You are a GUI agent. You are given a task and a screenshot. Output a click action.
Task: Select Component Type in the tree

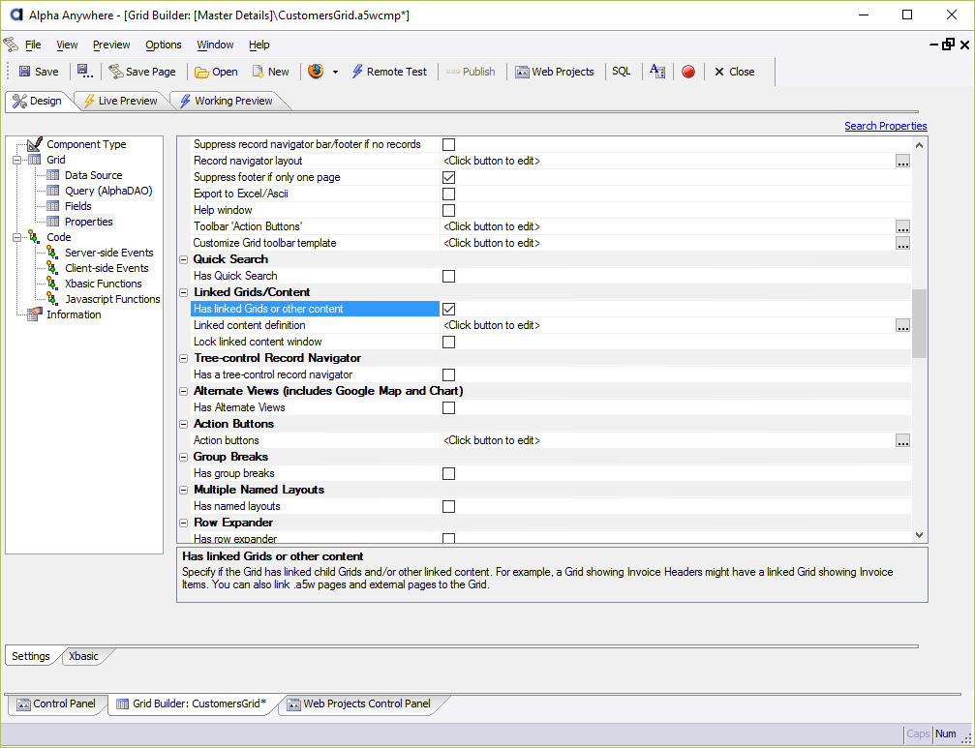click(86, 144)
